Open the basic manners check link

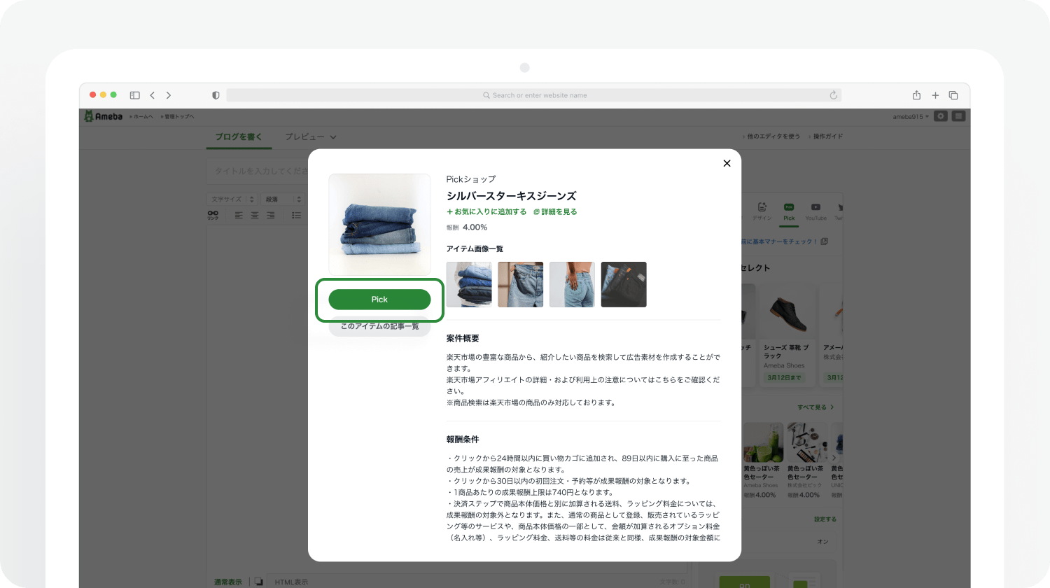tap(784, 241)
